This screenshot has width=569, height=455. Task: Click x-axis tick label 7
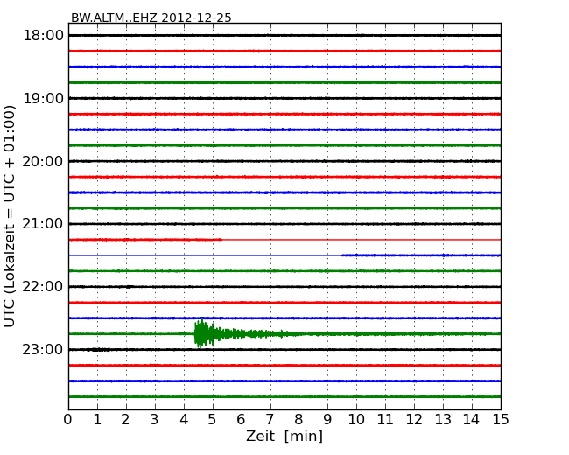pos(270,419)
